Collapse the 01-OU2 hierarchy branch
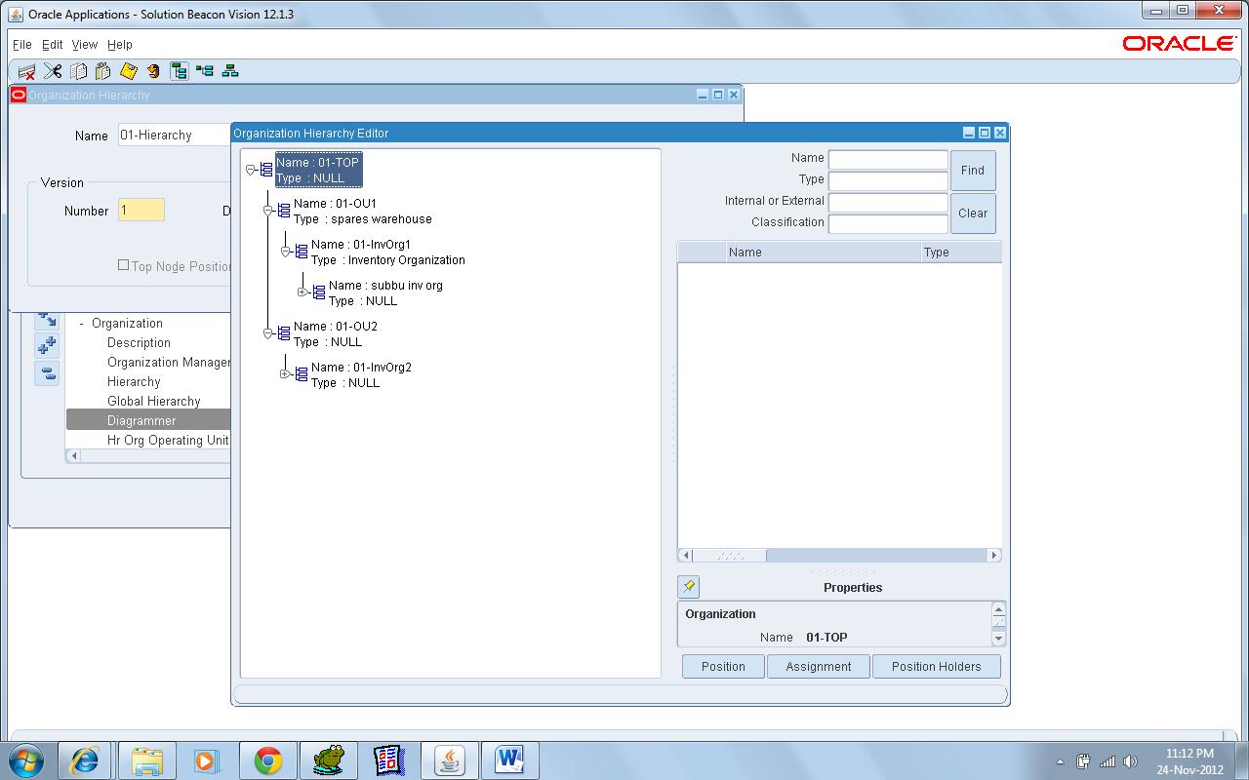The height and width of the screenshot is (780, 1249). [x=267, y=331]
